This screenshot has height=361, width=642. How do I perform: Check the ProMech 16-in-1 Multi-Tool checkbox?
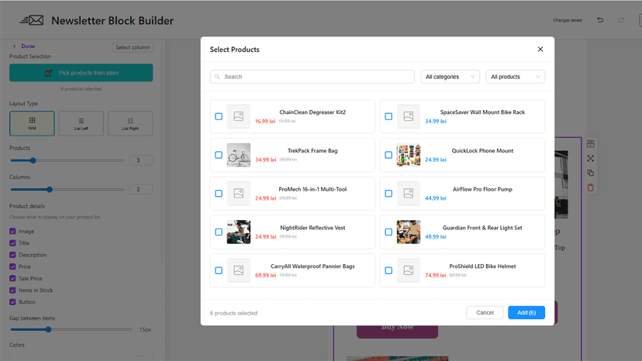coord(219,193)
